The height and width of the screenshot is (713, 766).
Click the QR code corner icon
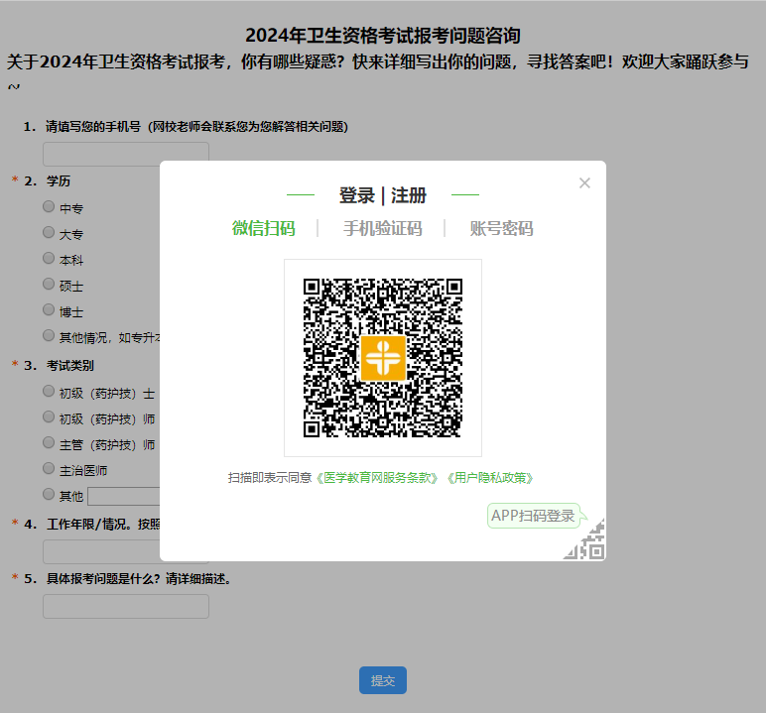(585, 540)
